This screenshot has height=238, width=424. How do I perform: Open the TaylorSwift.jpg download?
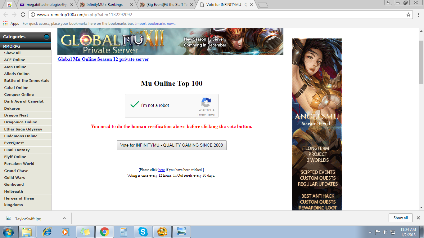(x=28, y=219)
